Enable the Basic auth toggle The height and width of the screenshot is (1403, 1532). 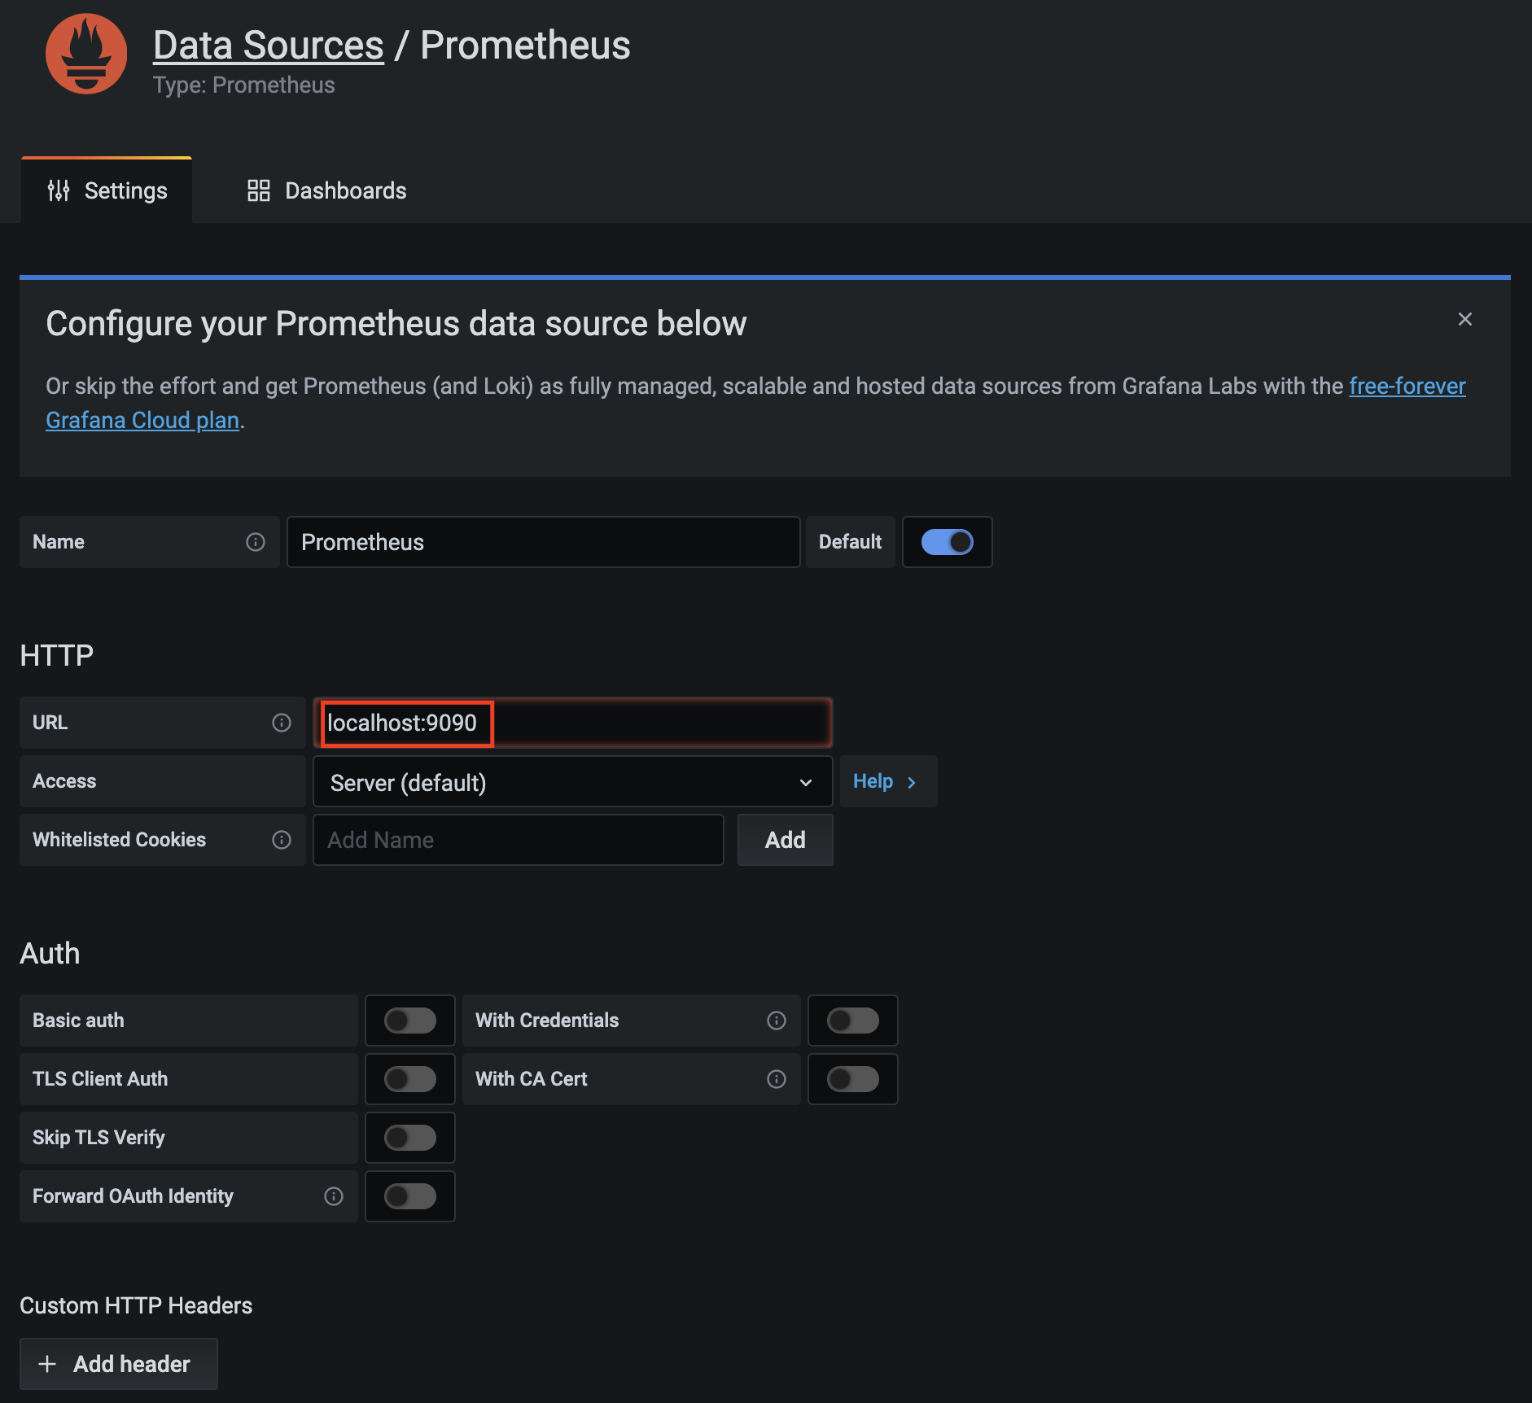(x=410, y=1021)
